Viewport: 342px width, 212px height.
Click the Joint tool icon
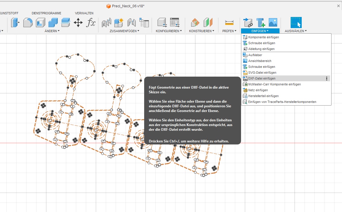click(107, 23)
